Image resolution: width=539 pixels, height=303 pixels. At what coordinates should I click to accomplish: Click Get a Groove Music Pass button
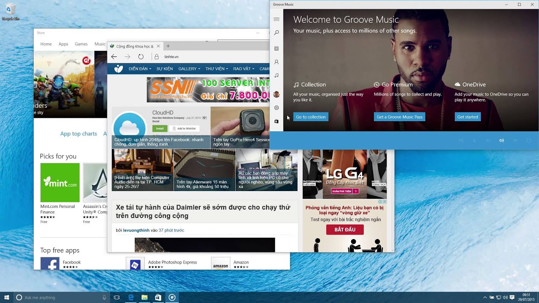(x=399, y=117)
